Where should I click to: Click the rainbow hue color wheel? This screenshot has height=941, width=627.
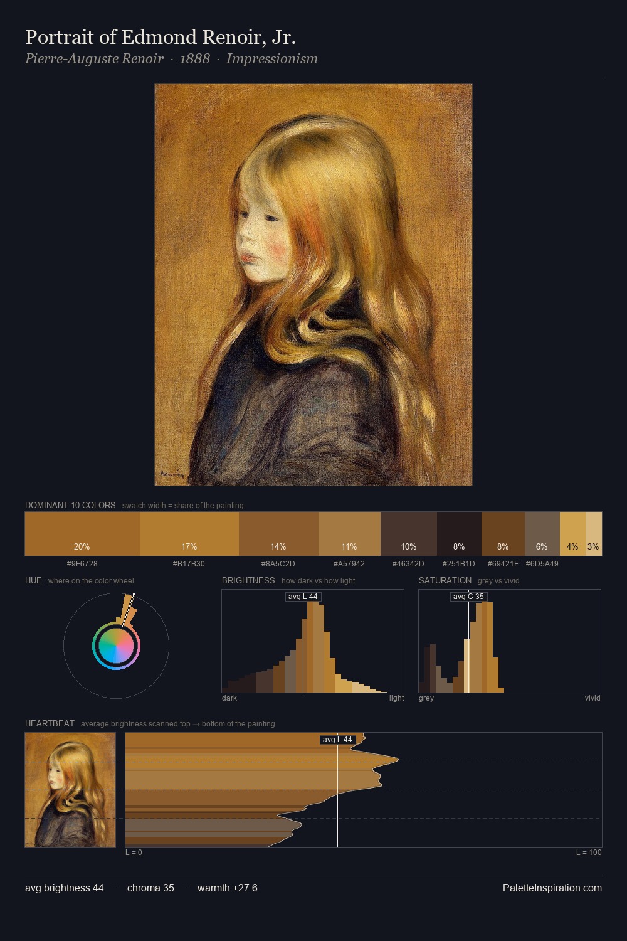116,646
